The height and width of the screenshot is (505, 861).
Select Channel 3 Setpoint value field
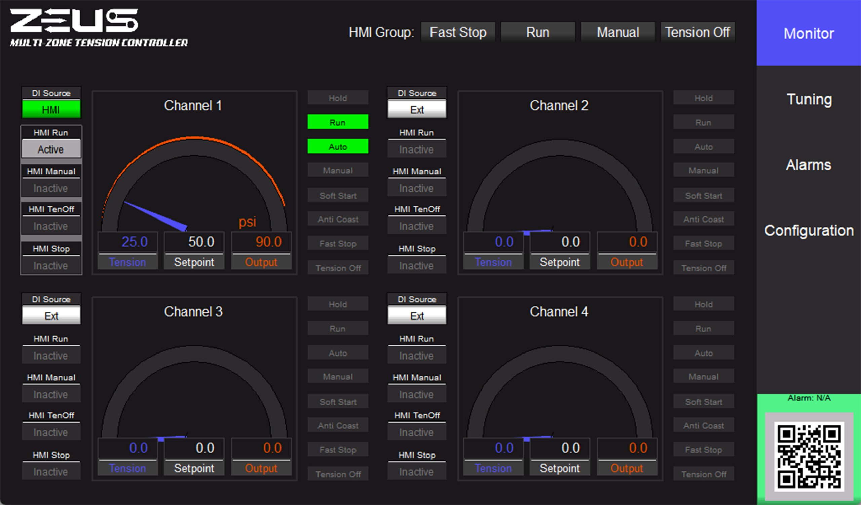pos(194,448)
